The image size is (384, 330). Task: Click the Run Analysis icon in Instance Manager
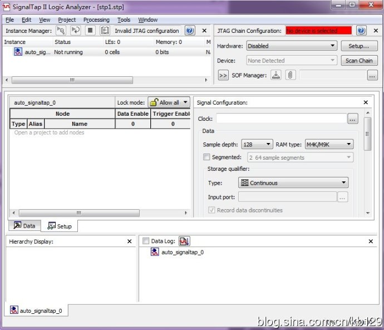[61, 31]
